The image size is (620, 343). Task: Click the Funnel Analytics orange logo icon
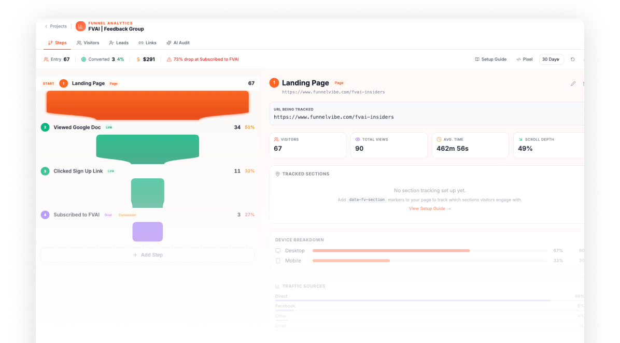tap(80, 26)
